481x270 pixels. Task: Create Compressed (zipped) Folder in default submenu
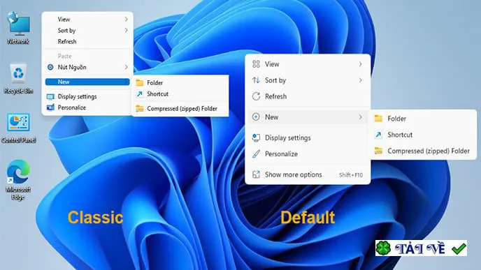(x=424, y=151)
